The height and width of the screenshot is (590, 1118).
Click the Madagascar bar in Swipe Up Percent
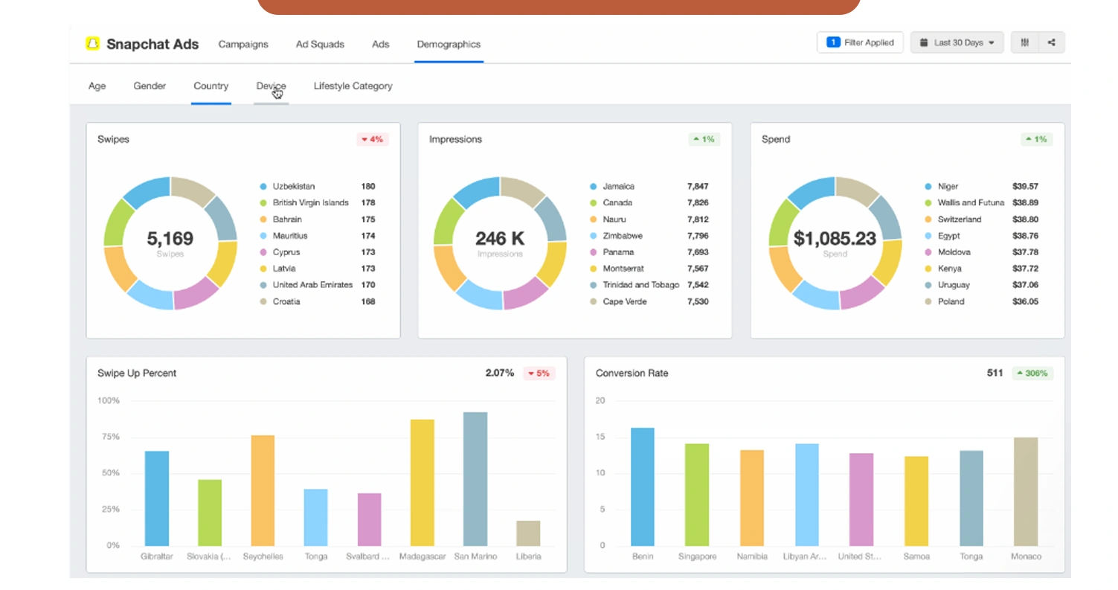423,484
